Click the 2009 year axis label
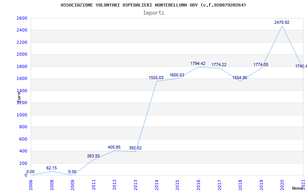Viewport: 307px width, 192px height. click(x=73, y=185)
